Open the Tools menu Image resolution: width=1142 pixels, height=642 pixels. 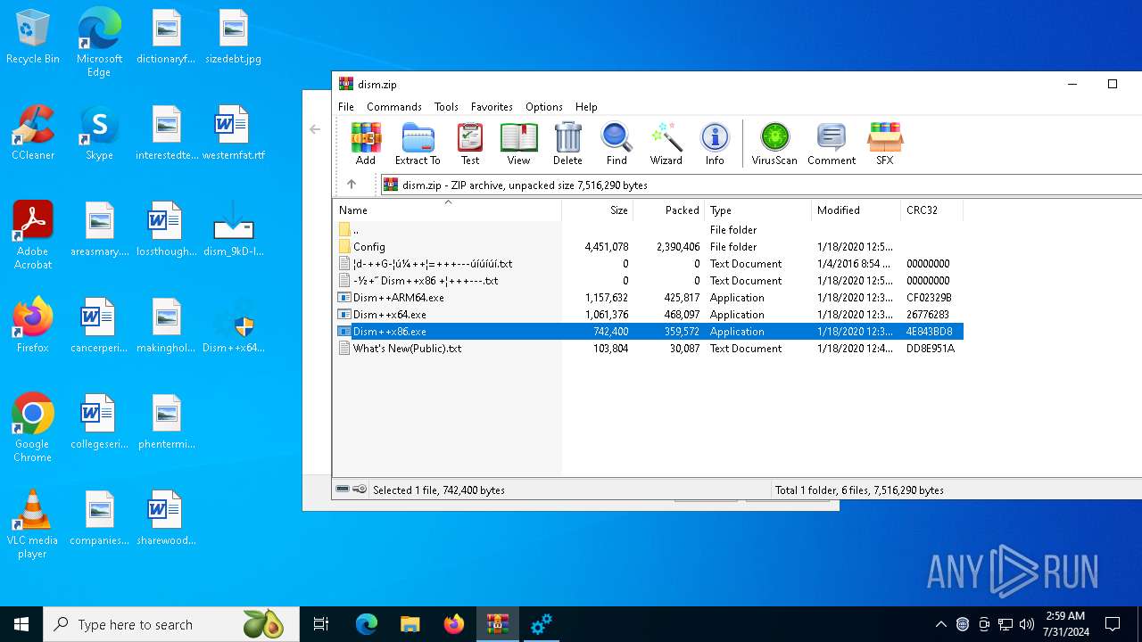point(446,106)
